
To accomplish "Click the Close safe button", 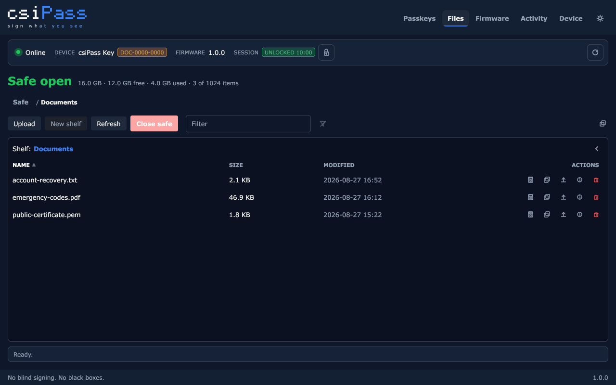I will click(154, 124).
